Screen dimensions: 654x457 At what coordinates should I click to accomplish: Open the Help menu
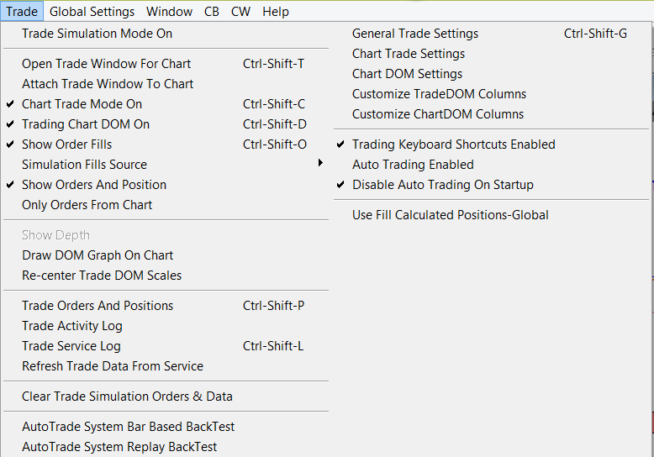point(275,12)
